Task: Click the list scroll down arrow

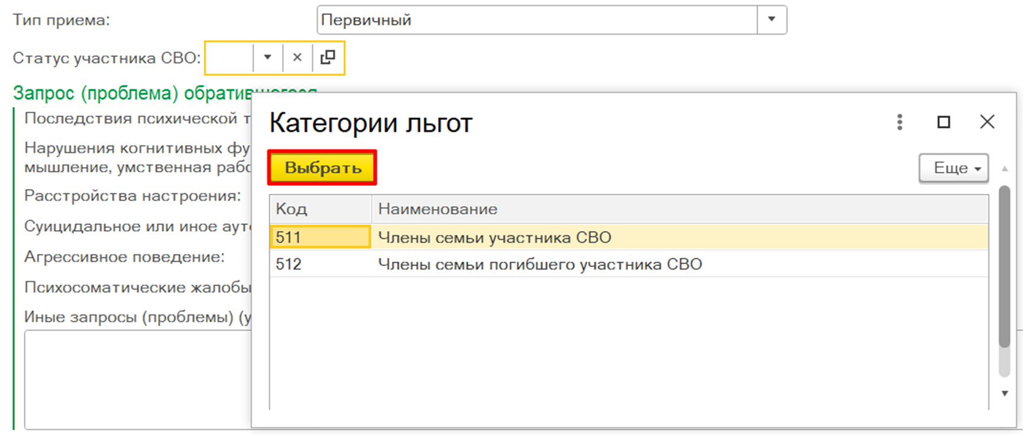Action: 1004,394
